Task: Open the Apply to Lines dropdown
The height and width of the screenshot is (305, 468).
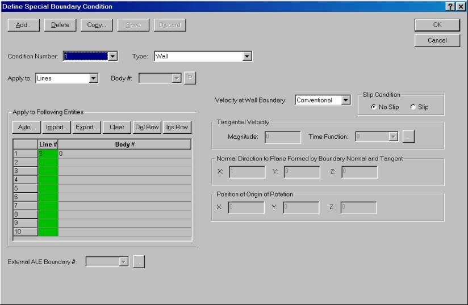Action: (94, 79)
